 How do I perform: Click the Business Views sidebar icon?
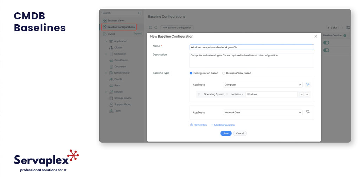coord(104,21)
